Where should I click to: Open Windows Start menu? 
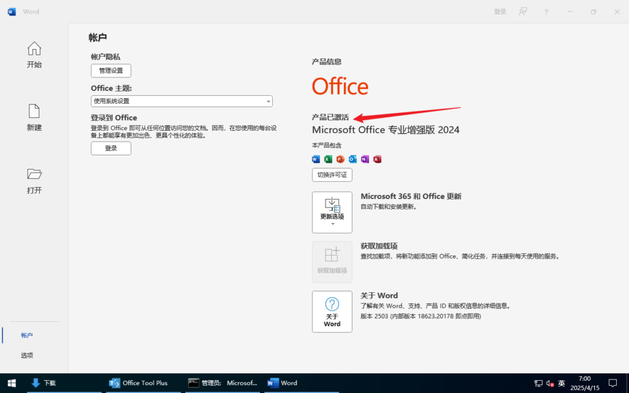click(12, 383)
